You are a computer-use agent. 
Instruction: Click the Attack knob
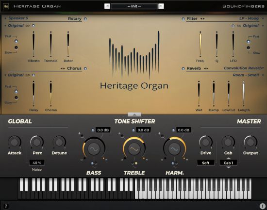(x=15, y=142)
